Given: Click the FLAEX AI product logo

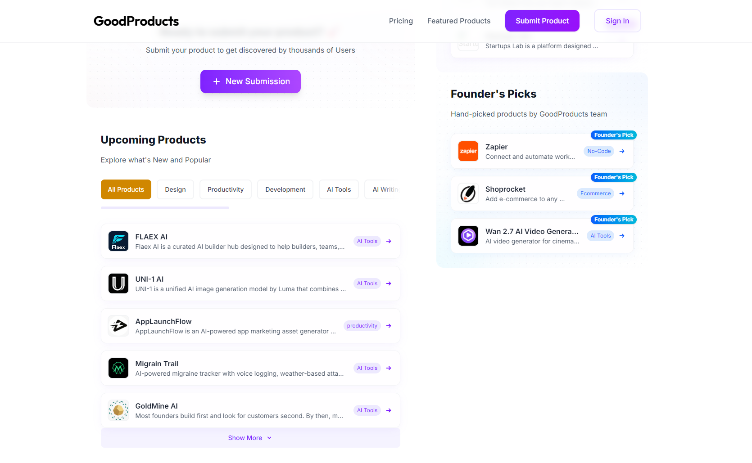Looking at the screenshot, I should pos(118,241).
